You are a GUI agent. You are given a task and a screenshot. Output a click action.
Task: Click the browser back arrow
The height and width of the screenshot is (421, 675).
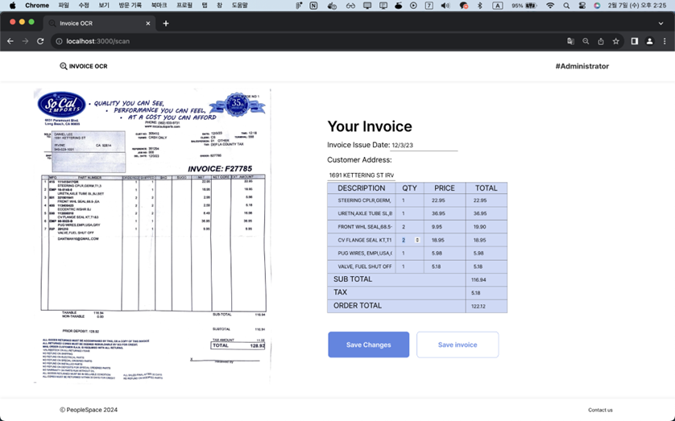pyautogui.click(x=10, y=41)
